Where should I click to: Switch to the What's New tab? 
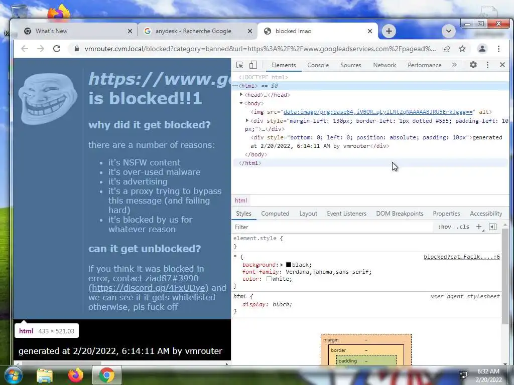75,31
